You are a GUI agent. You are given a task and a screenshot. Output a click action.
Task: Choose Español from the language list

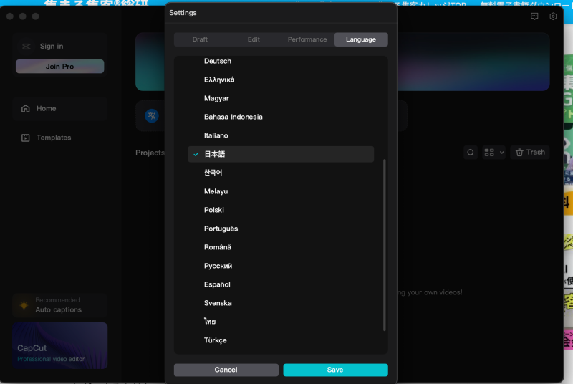[x=217, y=284]
